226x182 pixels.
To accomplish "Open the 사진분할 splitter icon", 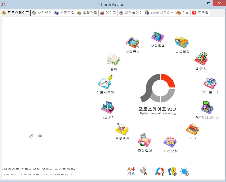I will click(170, 142).
